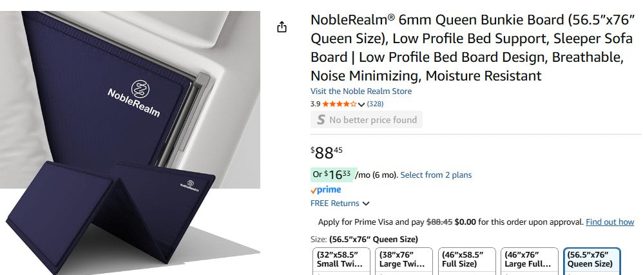Visit the Noble Realm Store link
The height and width of the screenshot is (275, 643).
[x=361, y=91]
